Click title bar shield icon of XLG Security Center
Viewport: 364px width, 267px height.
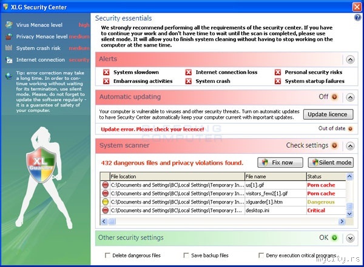[x=5, y=7]
